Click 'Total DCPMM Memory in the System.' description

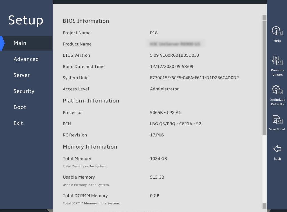tap(91, 203)
